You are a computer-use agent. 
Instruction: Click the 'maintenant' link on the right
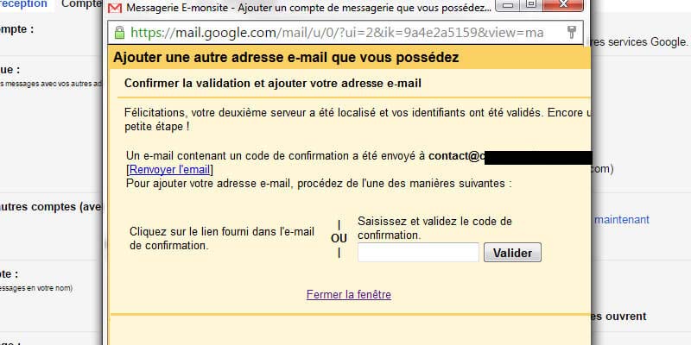622,220
